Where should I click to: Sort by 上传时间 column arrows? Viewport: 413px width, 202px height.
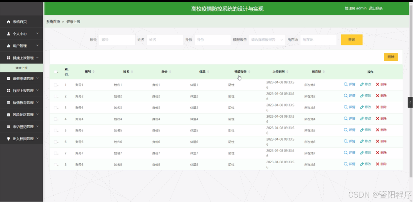click(x=287, y=72)
